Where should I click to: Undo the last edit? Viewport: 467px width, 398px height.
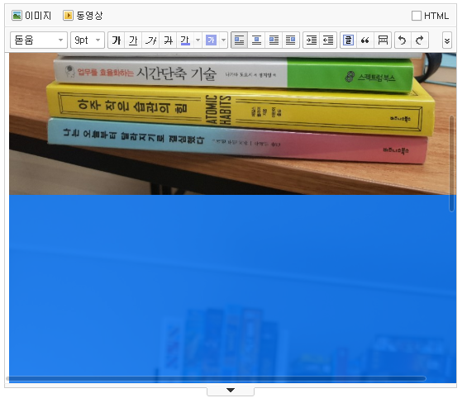pos(403,40)
